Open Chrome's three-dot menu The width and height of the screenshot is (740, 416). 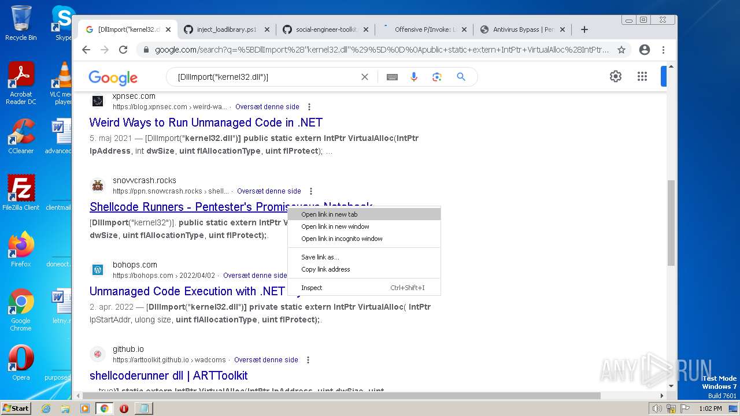664,50
